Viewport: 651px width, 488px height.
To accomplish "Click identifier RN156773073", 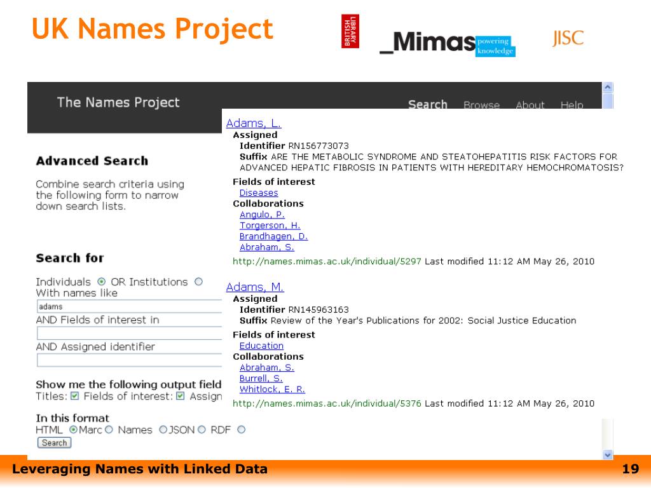I will pos(319,146).
